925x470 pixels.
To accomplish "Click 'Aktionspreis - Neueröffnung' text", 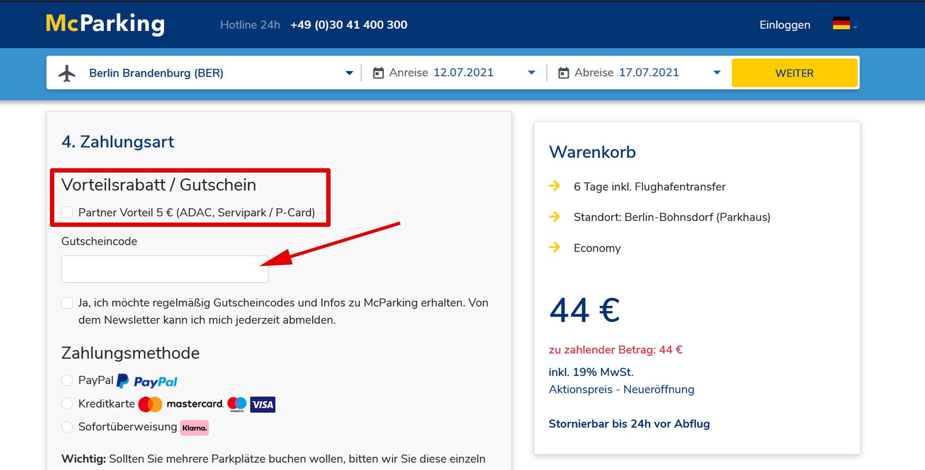I will point(622,389).
